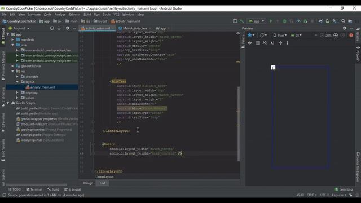
Task: Click the Project panel target/scroll-from-source icon
Action: pyautogui.click(x=52, y=28)
